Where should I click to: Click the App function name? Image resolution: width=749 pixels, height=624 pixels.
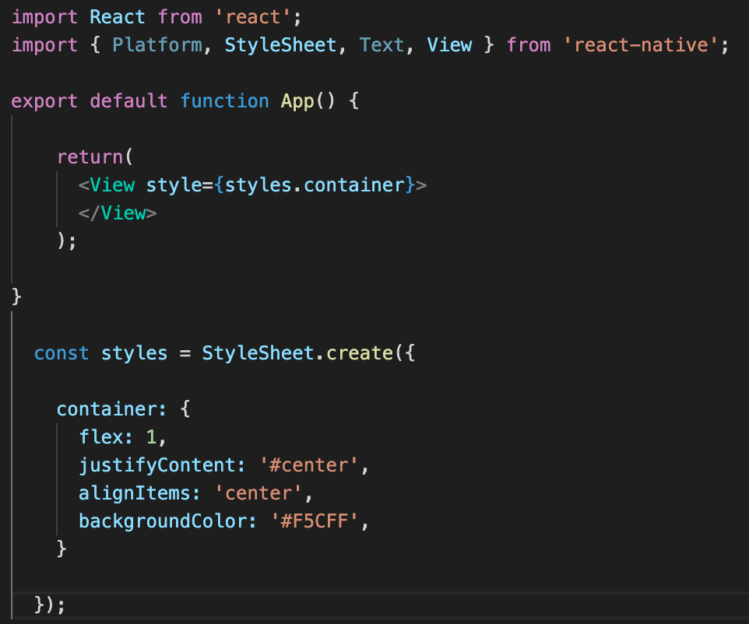[297, 100]
